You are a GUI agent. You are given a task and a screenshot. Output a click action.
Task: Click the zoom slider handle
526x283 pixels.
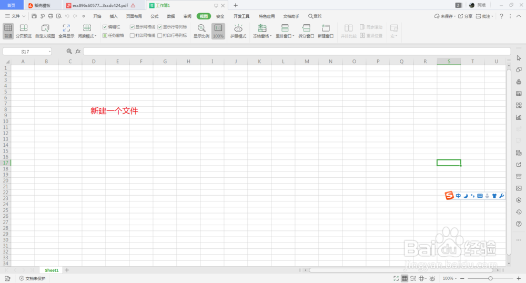coord(490,278)
